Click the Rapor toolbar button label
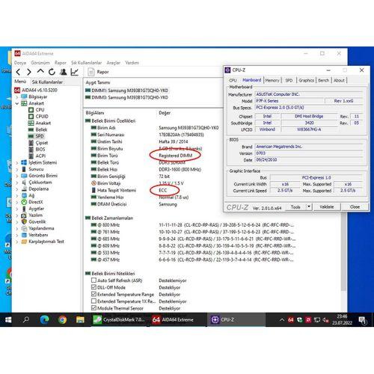The image size is (374, 374). point(102,72)
